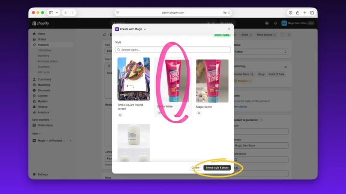Click the Create with Magic app icon

117,29
